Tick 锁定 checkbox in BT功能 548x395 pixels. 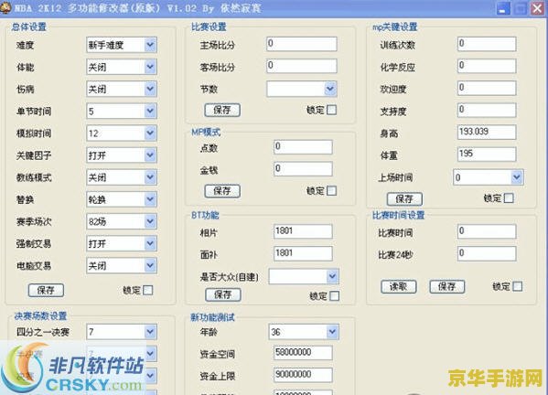334,296
